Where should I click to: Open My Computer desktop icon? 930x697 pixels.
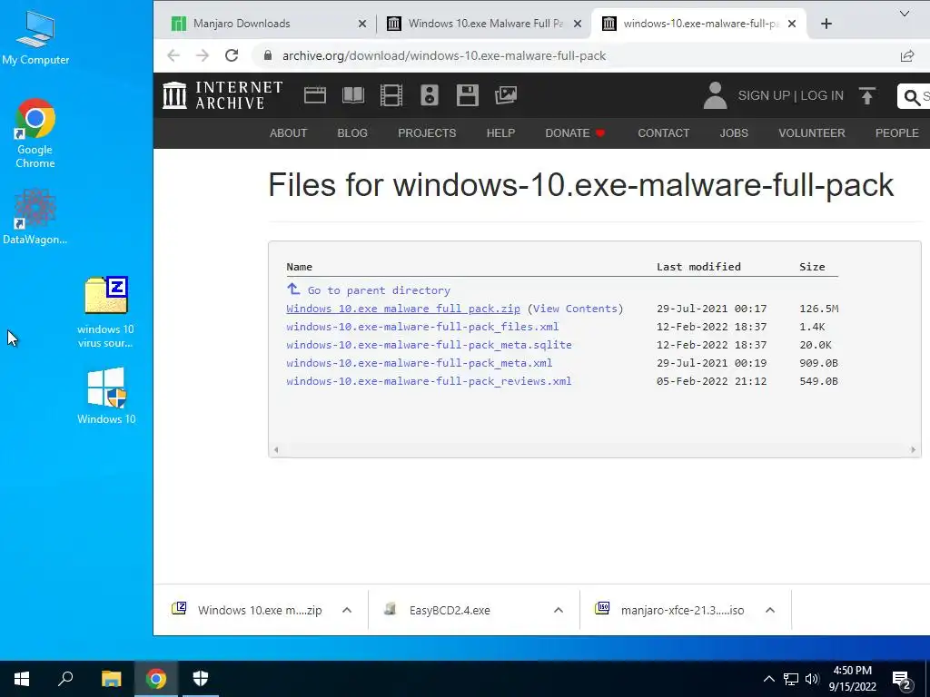tap(35, 37)
